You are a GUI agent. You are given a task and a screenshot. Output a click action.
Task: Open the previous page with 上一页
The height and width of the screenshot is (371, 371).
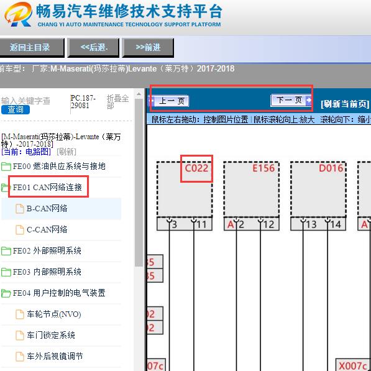tap(170, 101)
